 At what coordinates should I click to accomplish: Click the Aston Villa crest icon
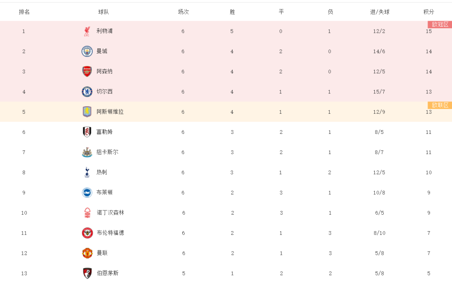[x=87, y=112]
